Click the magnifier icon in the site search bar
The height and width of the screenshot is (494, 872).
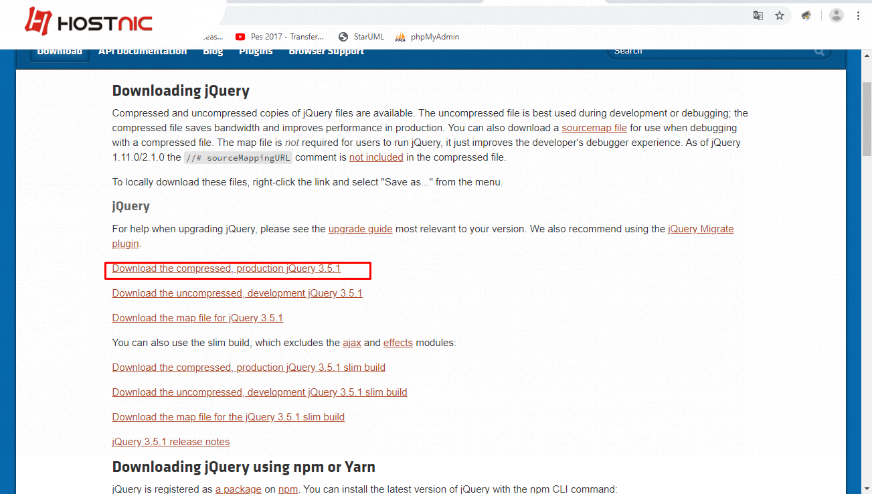point(819,50)
